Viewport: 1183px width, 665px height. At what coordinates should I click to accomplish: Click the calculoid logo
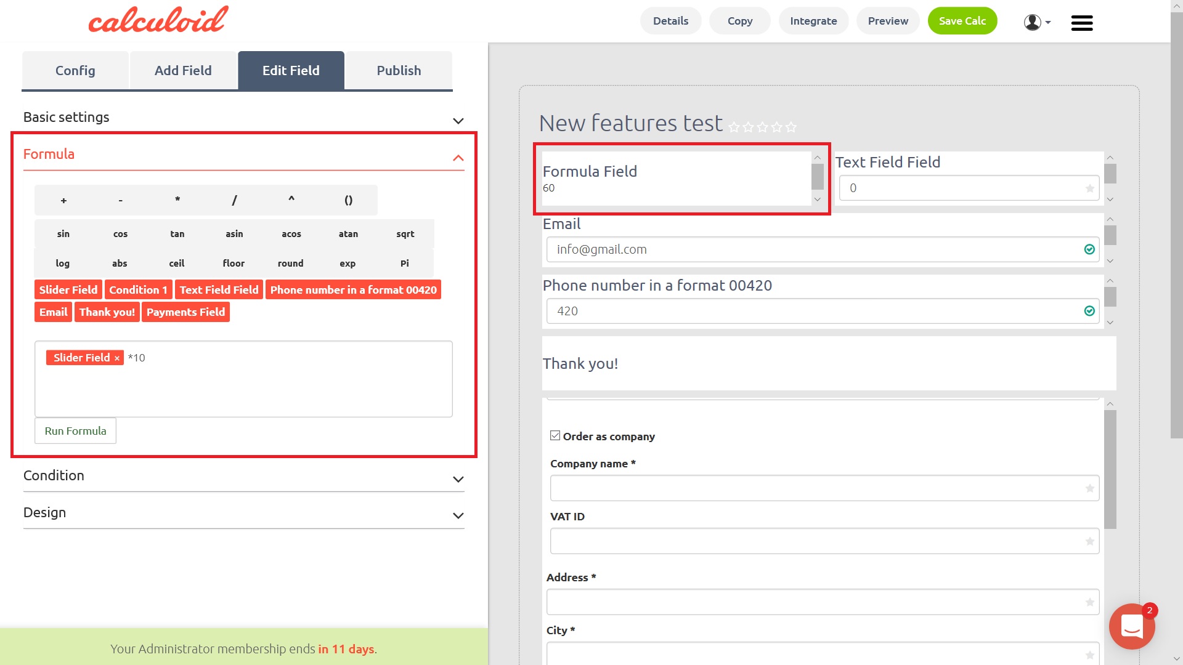[158, 20]
